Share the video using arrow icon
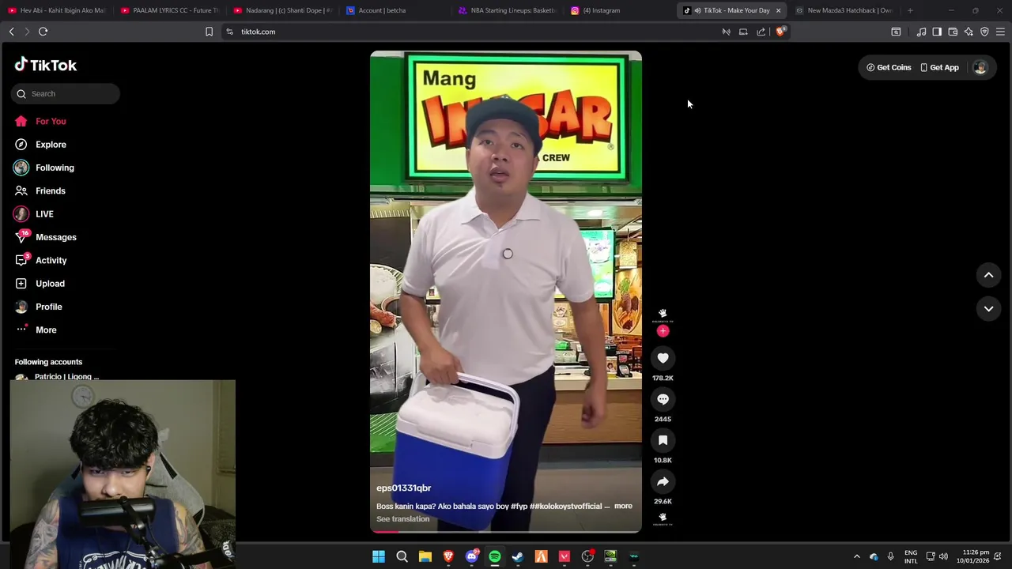The image size is (1012, 569). click(663, 481)
